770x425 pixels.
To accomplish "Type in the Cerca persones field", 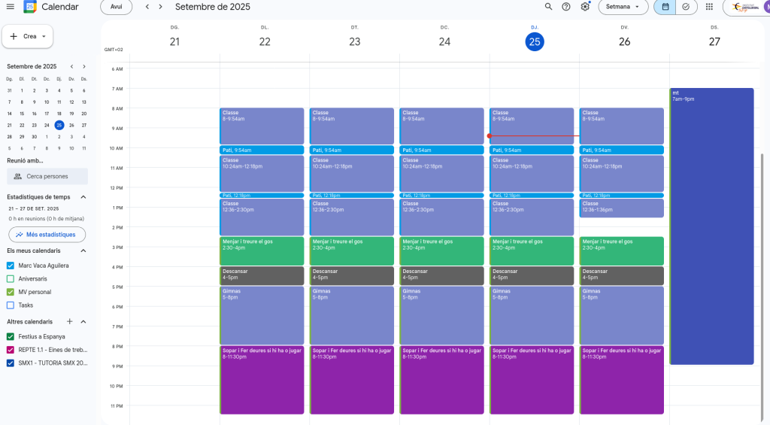I will pos(47,176).
